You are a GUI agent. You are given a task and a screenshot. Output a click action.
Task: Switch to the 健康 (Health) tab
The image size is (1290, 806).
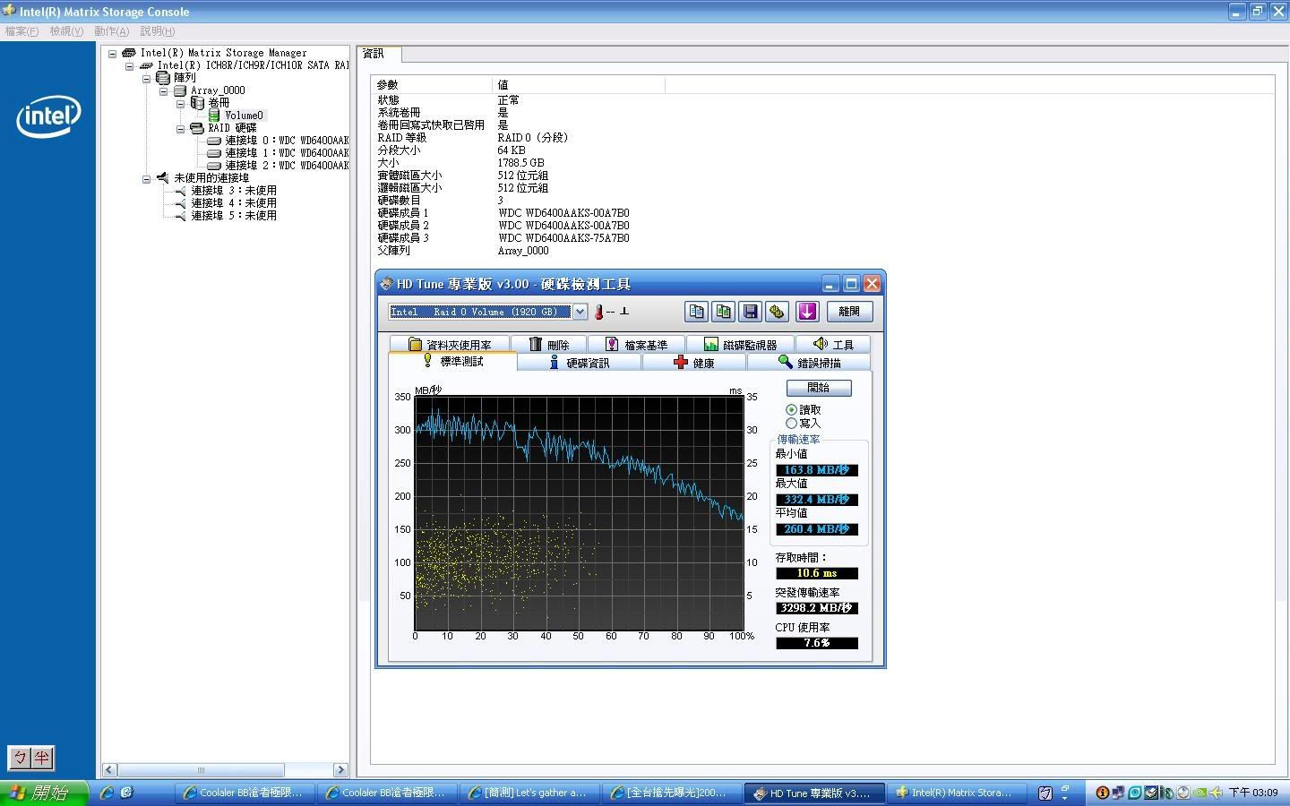693,363
